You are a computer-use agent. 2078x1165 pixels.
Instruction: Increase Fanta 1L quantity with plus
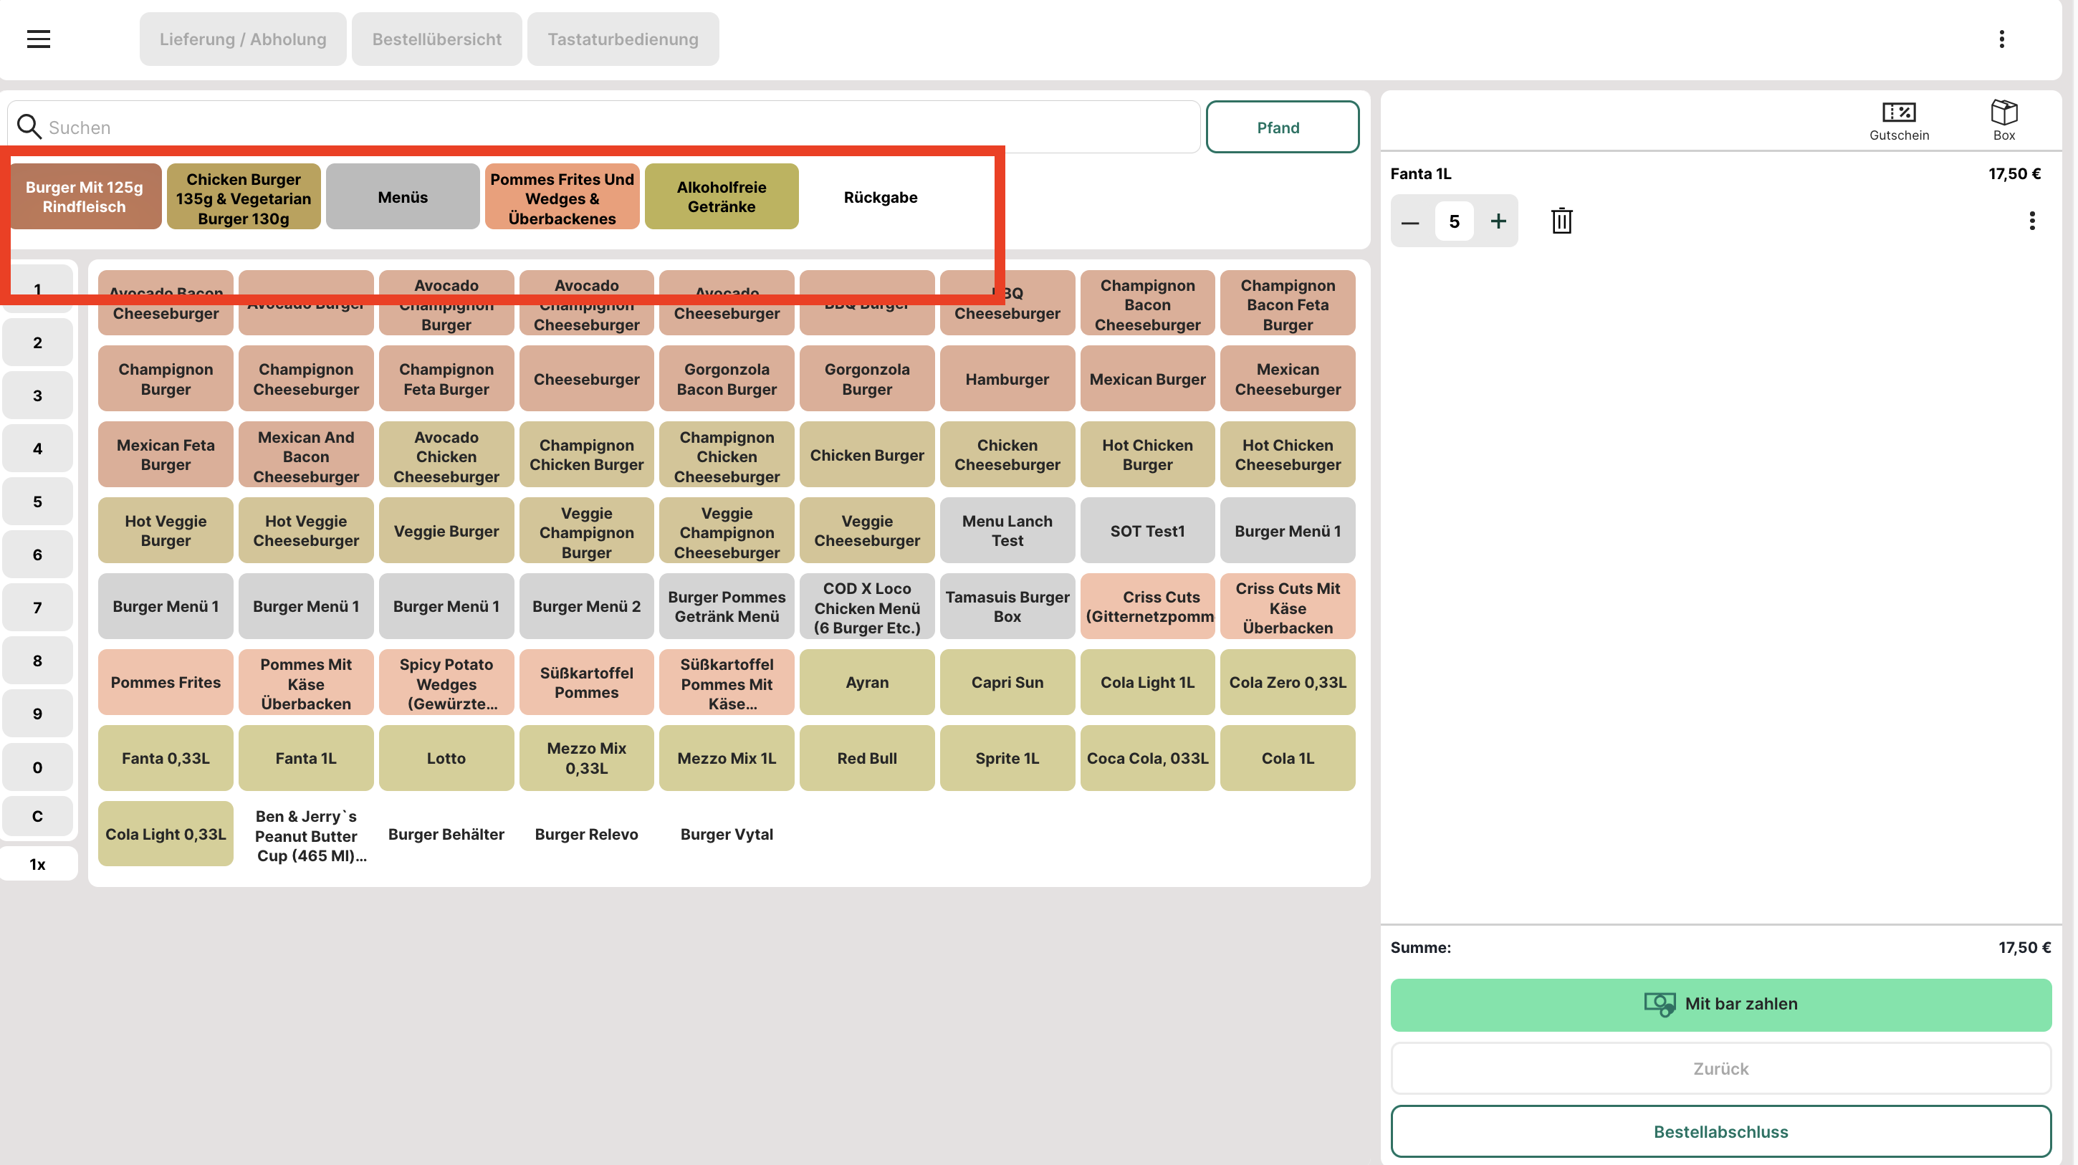1497,221
